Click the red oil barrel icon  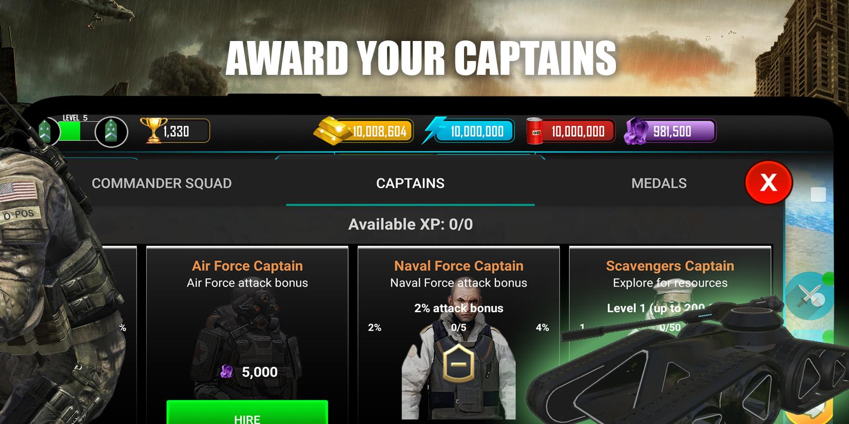535,131
